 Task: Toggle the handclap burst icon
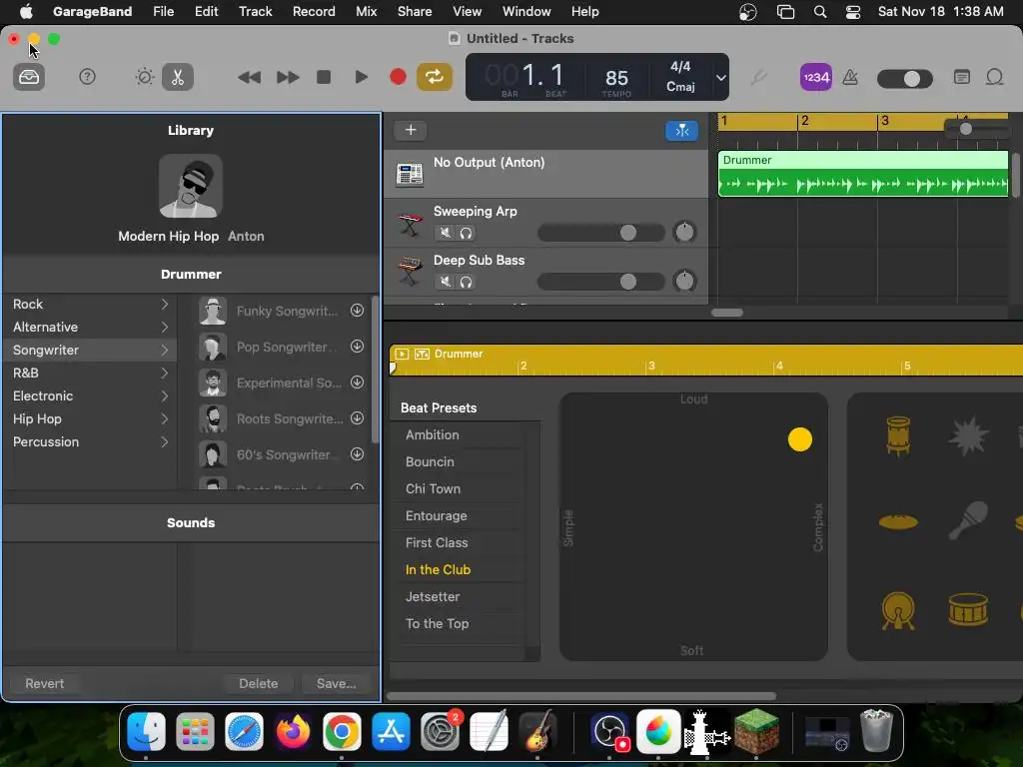pos(968,435)
